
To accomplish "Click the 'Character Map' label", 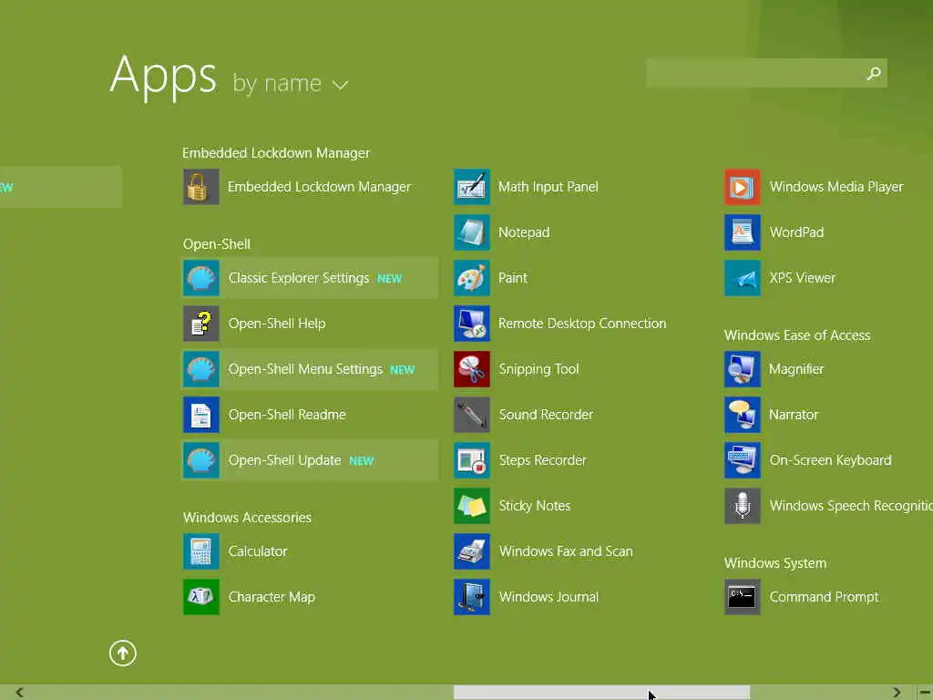I will tap(272, 597).
